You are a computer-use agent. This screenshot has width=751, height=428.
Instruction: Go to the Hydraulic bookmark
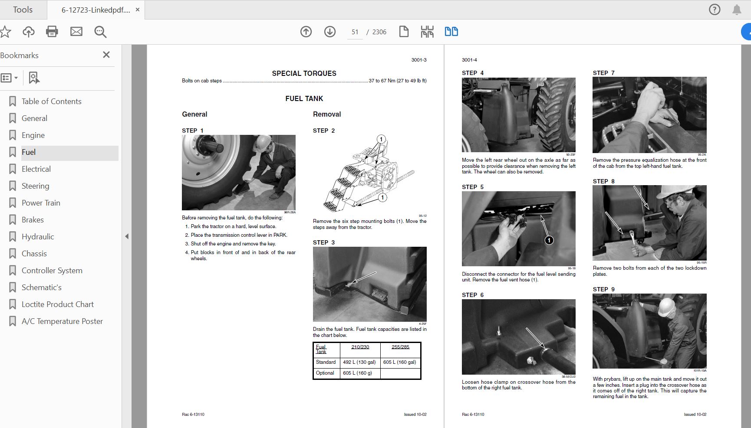[x=38, y=237]
